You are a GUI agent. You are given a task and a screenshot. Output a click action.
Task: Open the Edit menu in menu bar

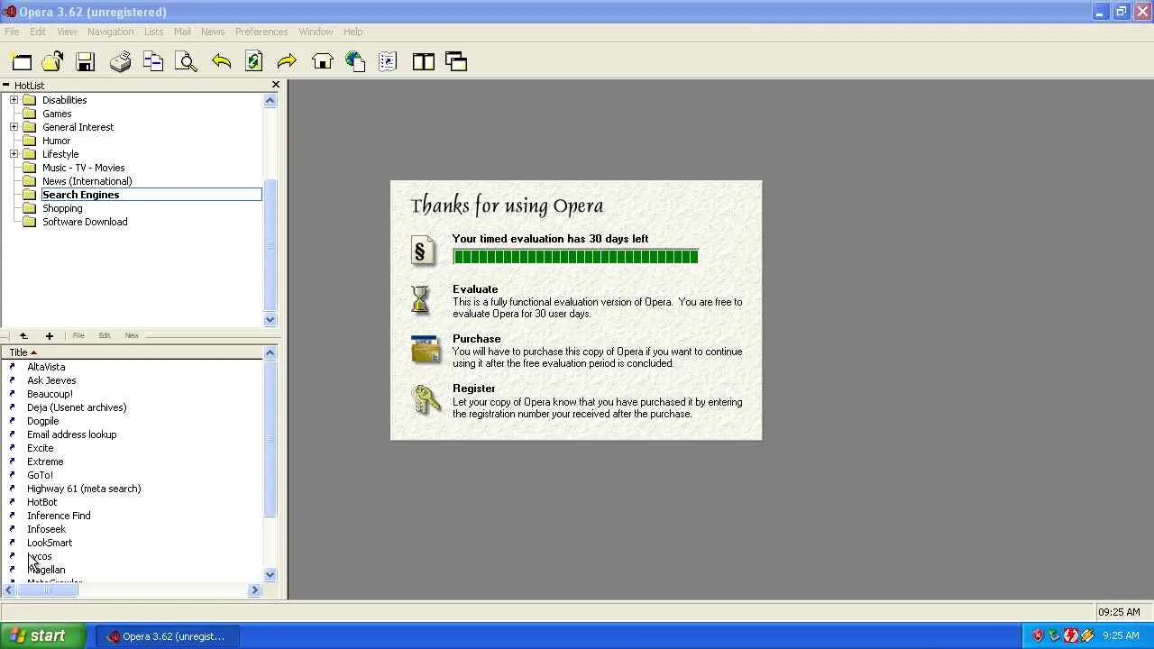tap(38, 32)
